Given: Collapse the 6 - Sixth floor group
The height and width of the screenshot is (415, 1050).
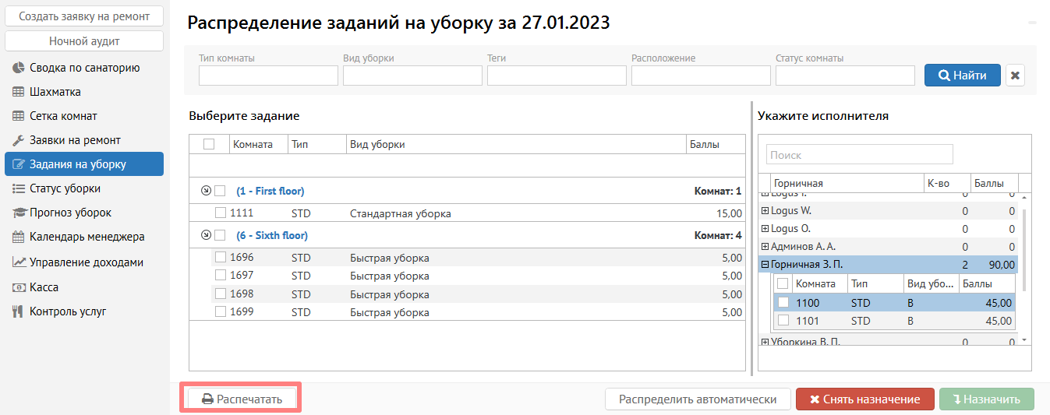Looking at the screenshot, I should (206, 235).
